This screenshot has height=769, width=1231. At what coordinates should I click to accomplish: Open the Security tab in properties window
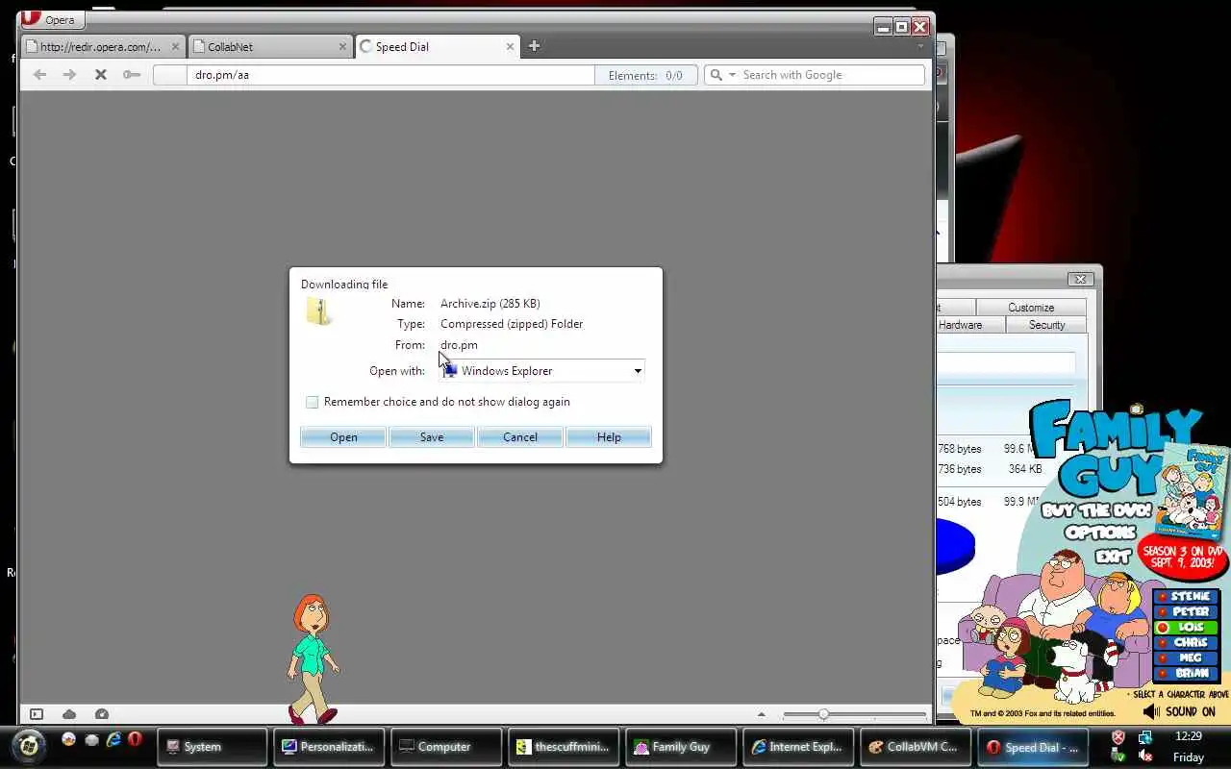(x=1046, y=325)
